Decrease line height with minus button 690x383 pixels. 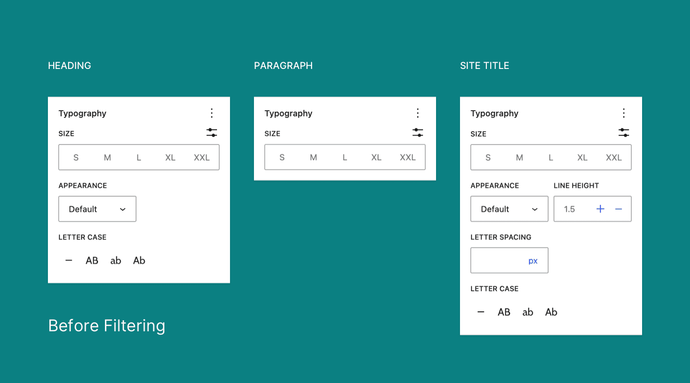619,209
